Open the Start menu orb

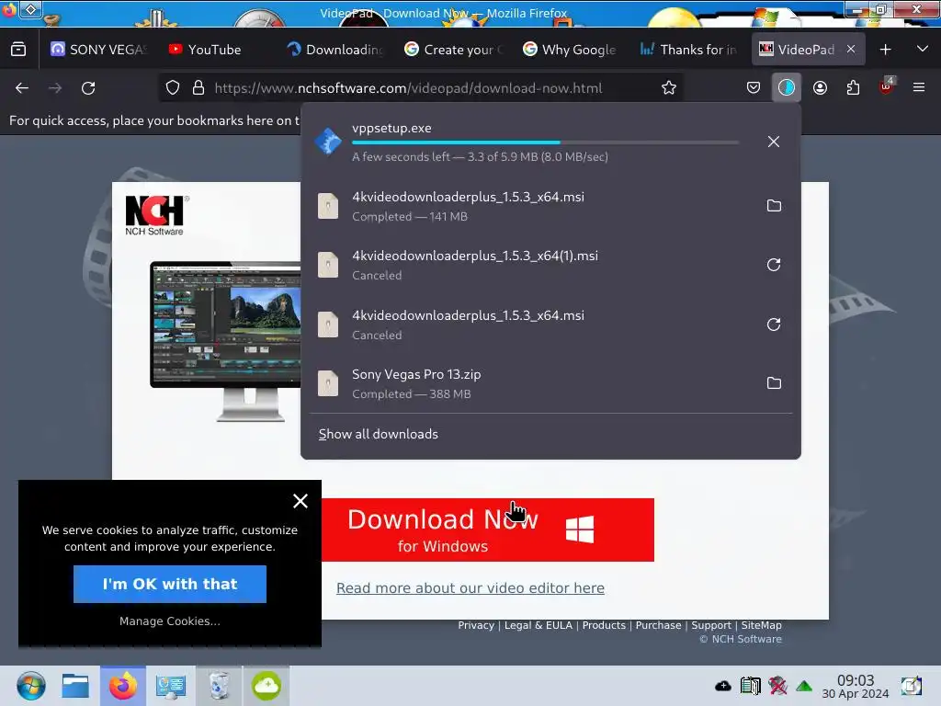(30, 686)
